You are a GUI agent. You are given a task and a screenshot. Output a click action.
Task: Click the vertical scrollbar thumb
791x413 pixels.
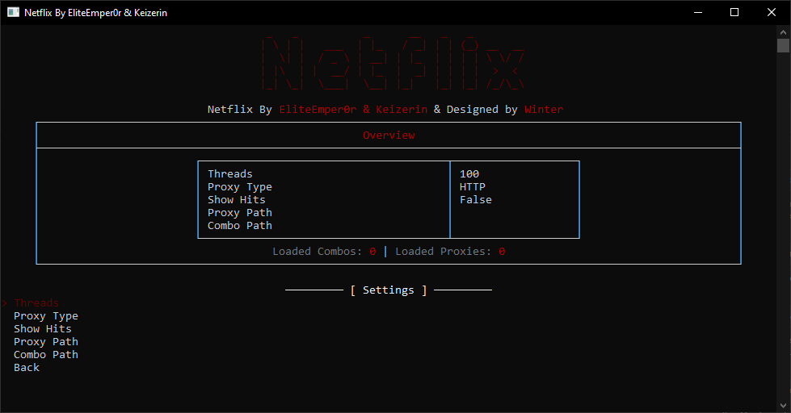coord(783,45)
